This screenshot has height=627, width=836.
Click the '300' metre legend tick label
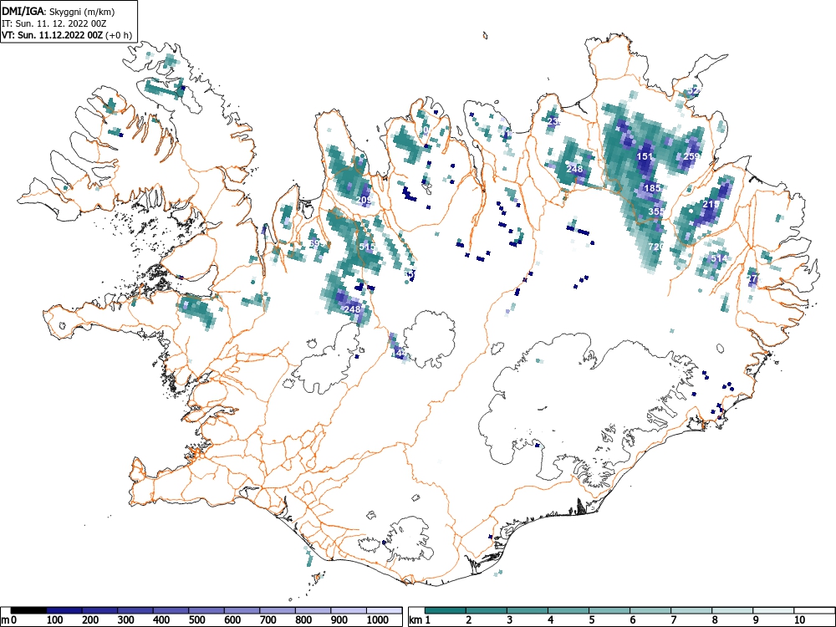pyautogui.click(x=126, y=620)
